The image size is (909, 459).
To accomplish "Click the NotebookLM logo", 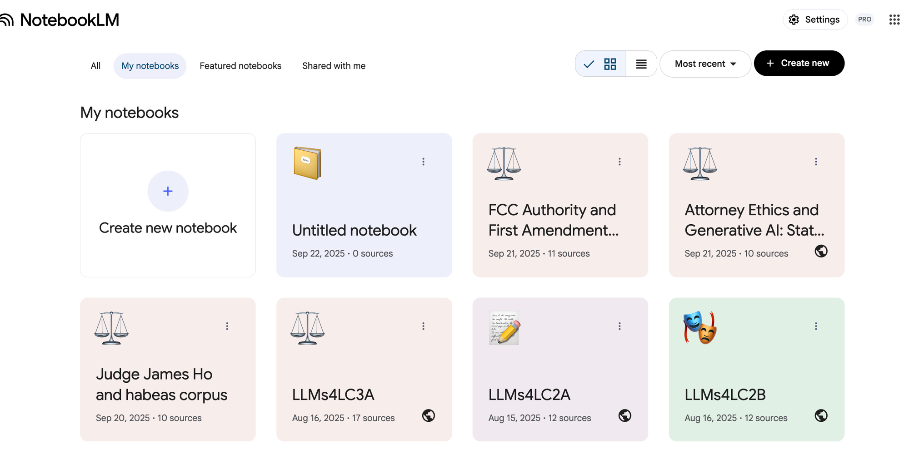I will 60,20.
